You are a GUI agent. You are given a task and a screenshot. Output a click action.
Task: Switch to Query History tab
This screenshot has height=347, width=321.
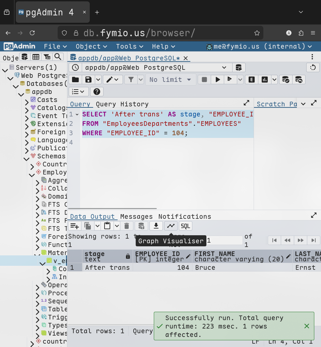point(122,104)
